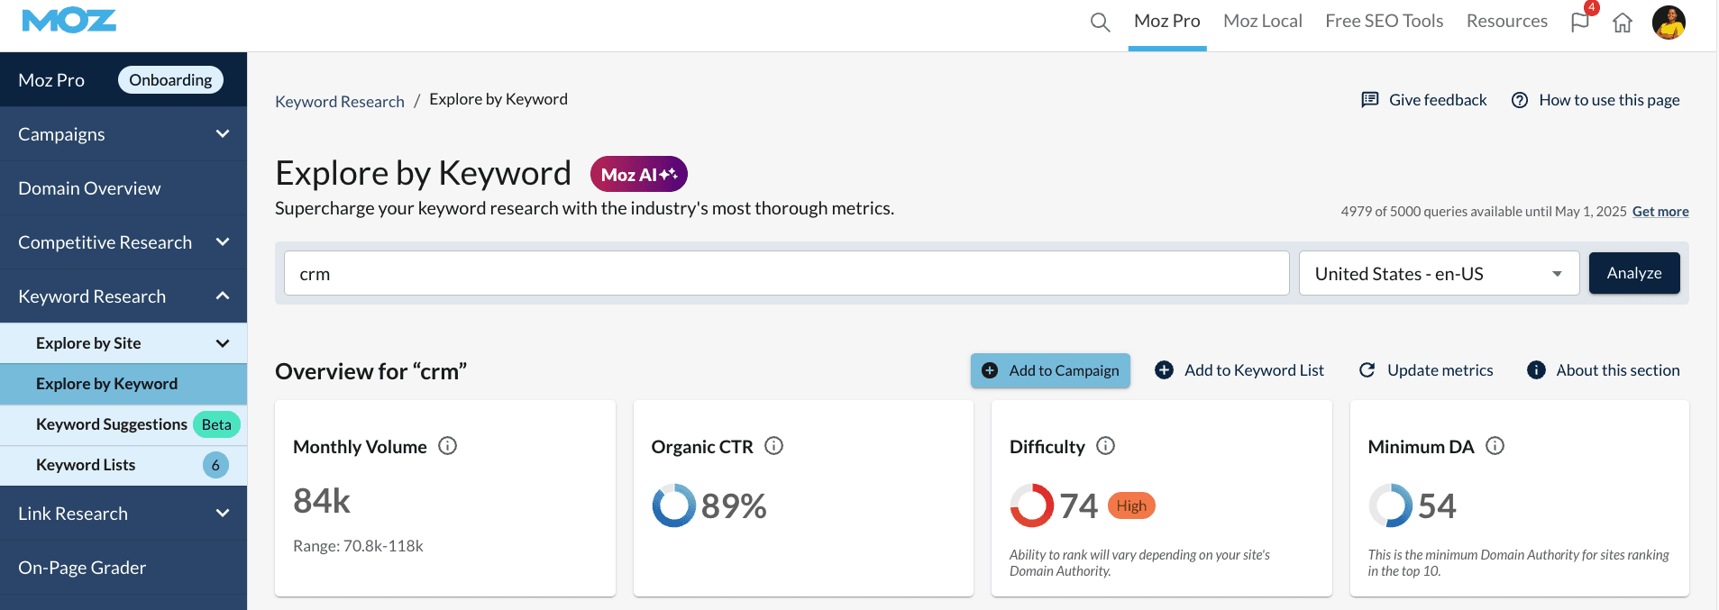Open Keyword Suggestions in the sidebar
The image size is (1719, 610).
pos(112,424)
